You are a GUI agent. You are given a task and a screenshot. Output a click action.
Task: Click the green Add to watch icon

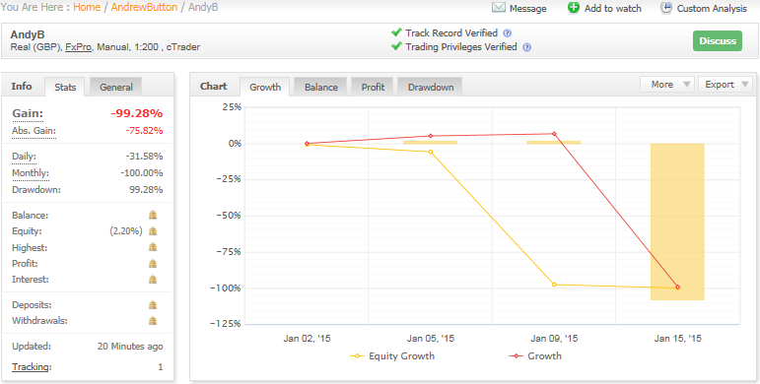pyautogui.click(x=574, y=8)
